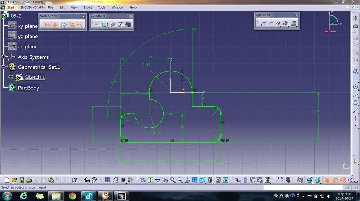Image resolution: width=360 pixels, height=201 pixels.
Task: Collapse the Geometrical Set.1 tree node
Action: click(4, 66)
